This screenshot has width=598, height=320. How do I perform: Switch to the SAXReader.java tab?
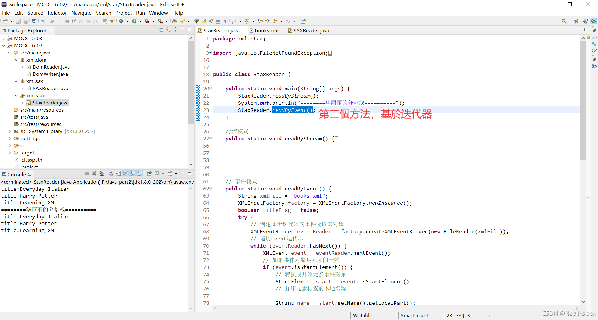tap(308, 30)
